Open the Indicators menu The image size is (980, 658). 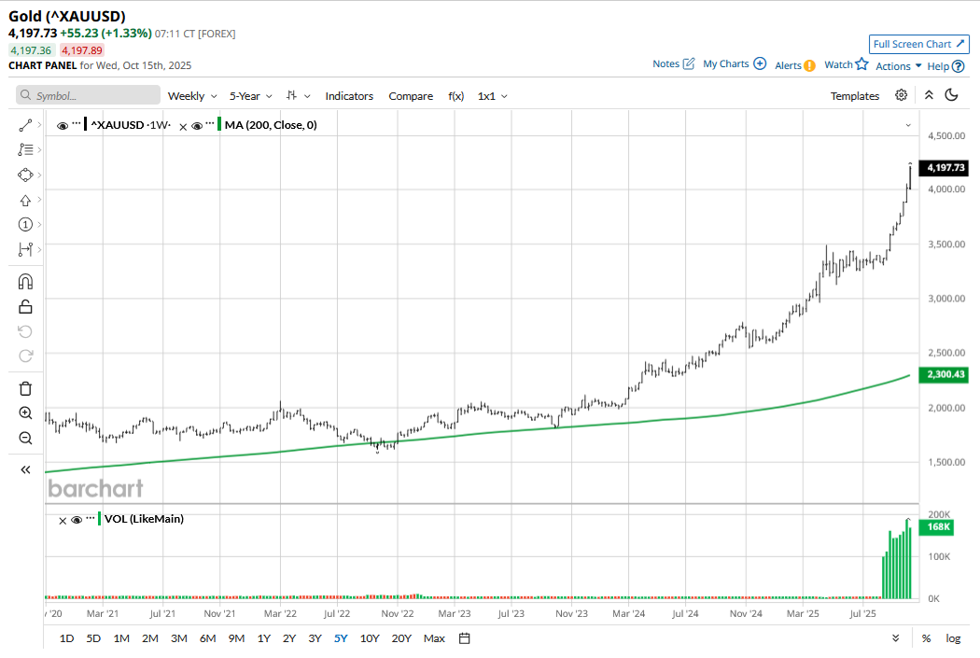[349, 96]
